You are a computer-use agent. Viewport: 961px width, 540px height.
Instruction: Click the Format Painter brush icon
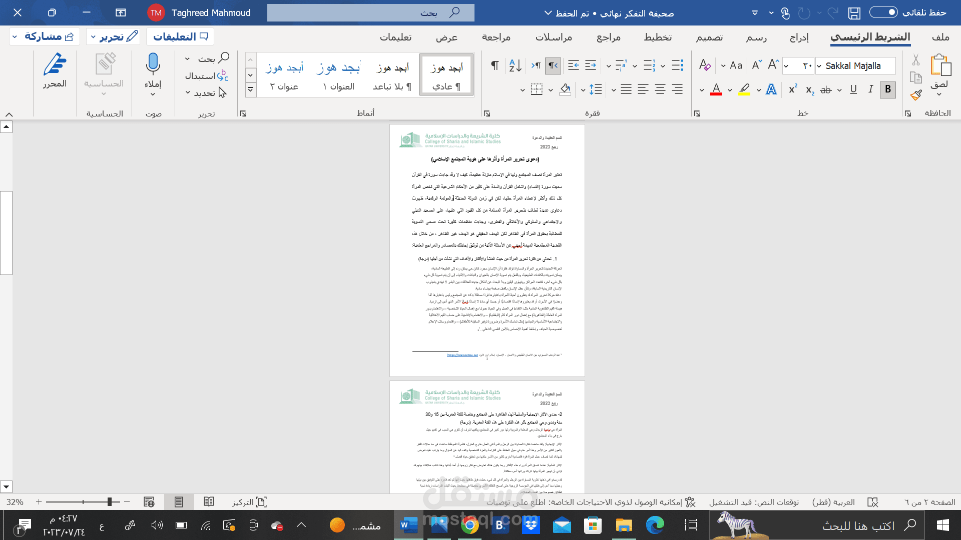(x=916, y=95)
